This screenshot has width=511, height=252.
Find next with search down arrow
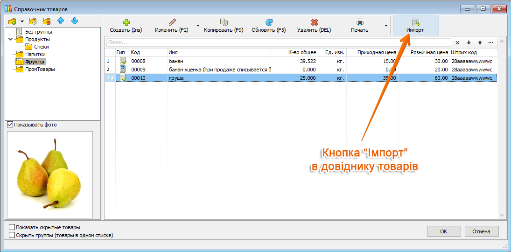(x=469, y=43)
